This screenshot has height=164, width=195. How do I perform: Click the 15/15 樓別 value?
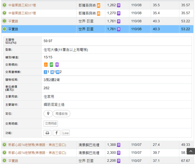[x=48, y=57]
